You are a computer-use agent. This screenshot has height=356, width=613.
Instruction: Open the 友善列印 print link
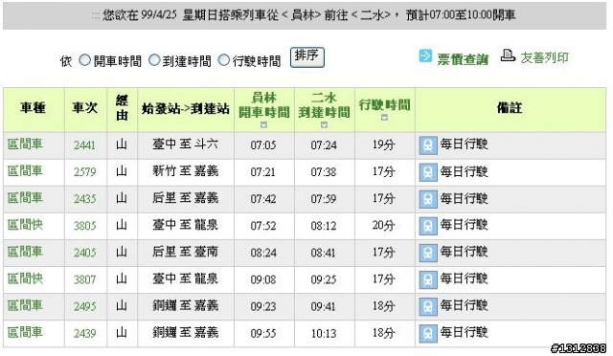[544, 57]
